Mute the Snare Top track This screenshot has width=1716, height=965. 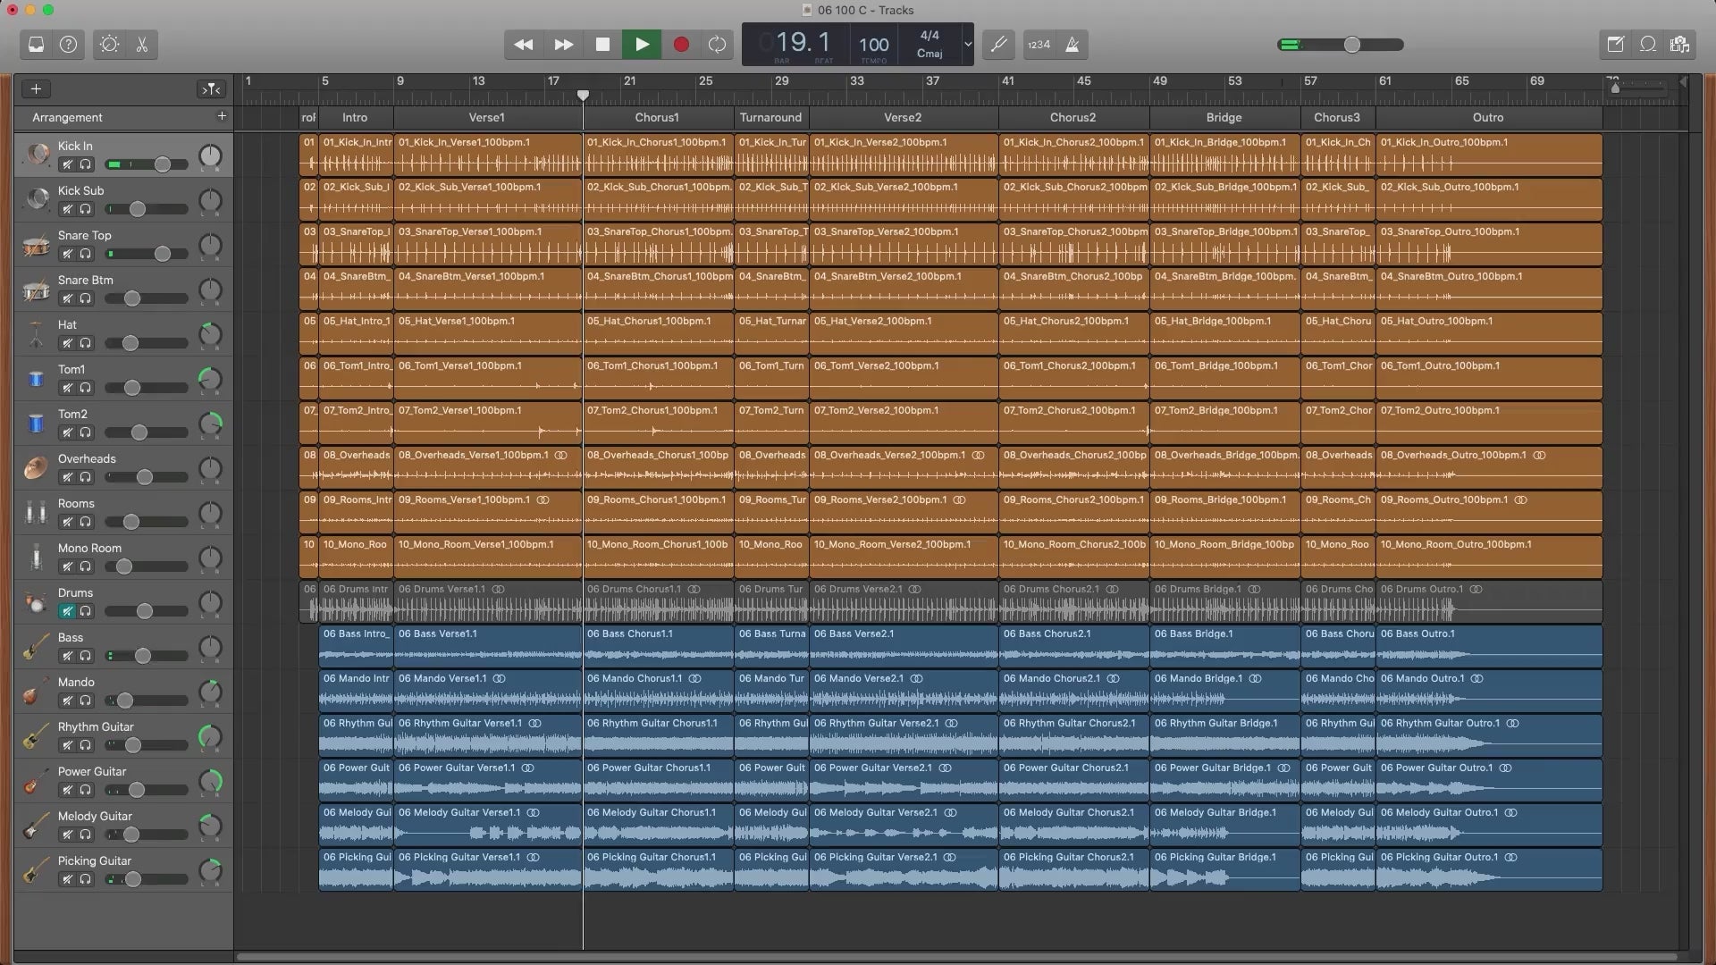pos(67,254)
